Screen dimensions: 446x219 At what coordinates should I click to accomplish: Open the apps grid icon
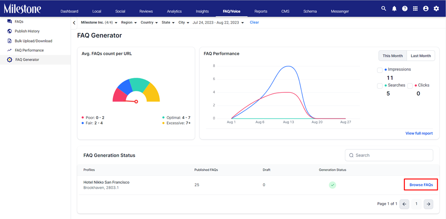(x=415, y=9)
